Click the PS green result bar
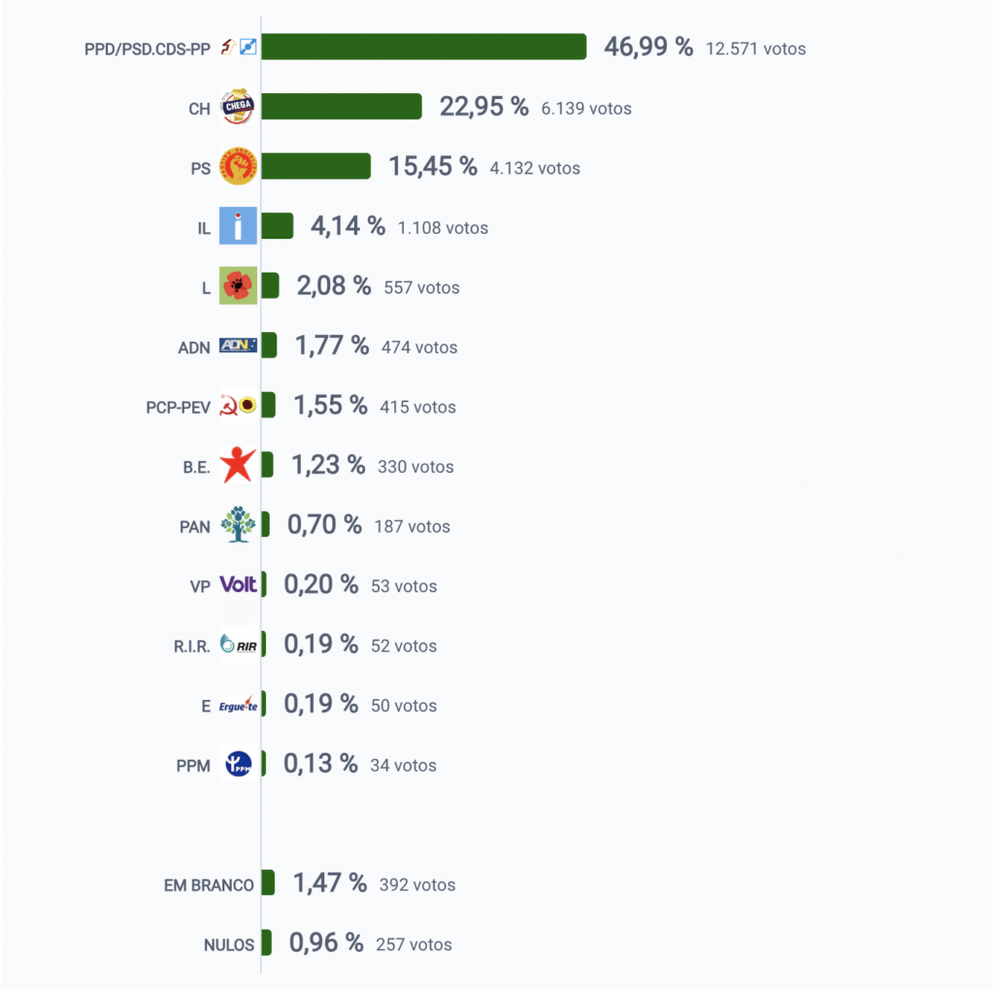This screenshot has width=994, height=992. (315, 166)
